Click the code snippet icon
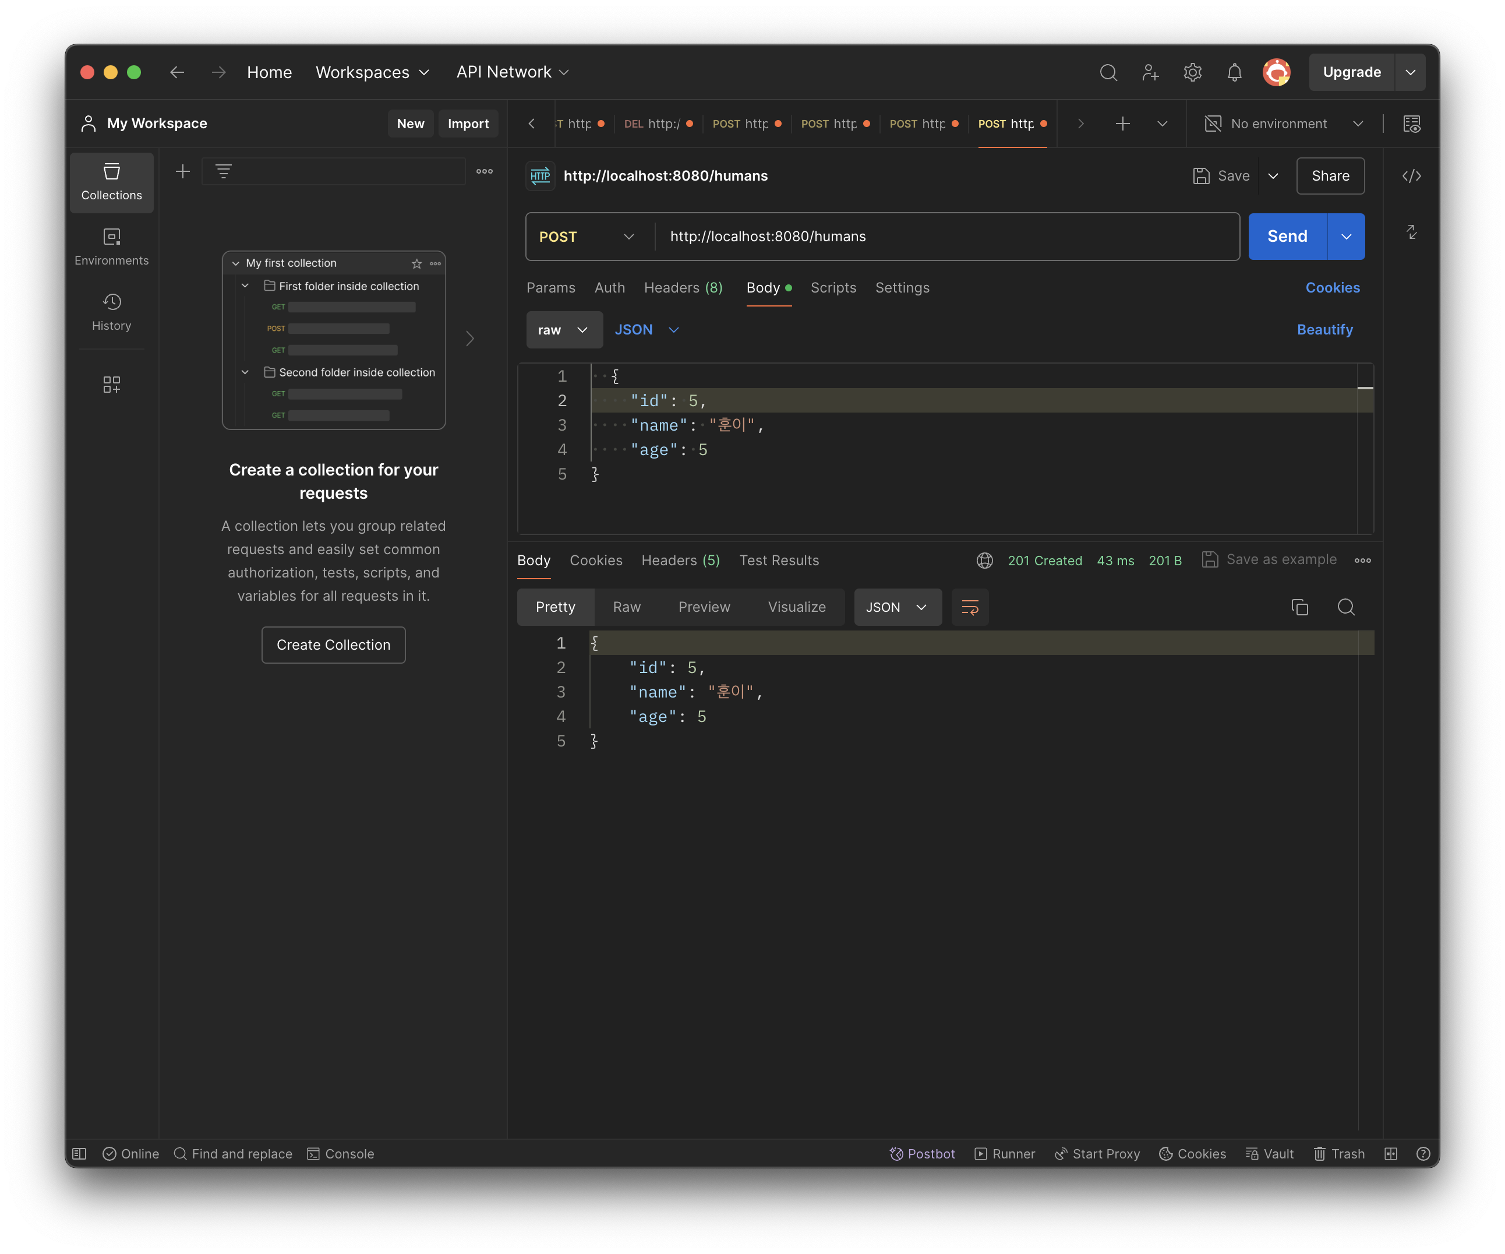The image size is (1505, 1254). click(1411, 177)
